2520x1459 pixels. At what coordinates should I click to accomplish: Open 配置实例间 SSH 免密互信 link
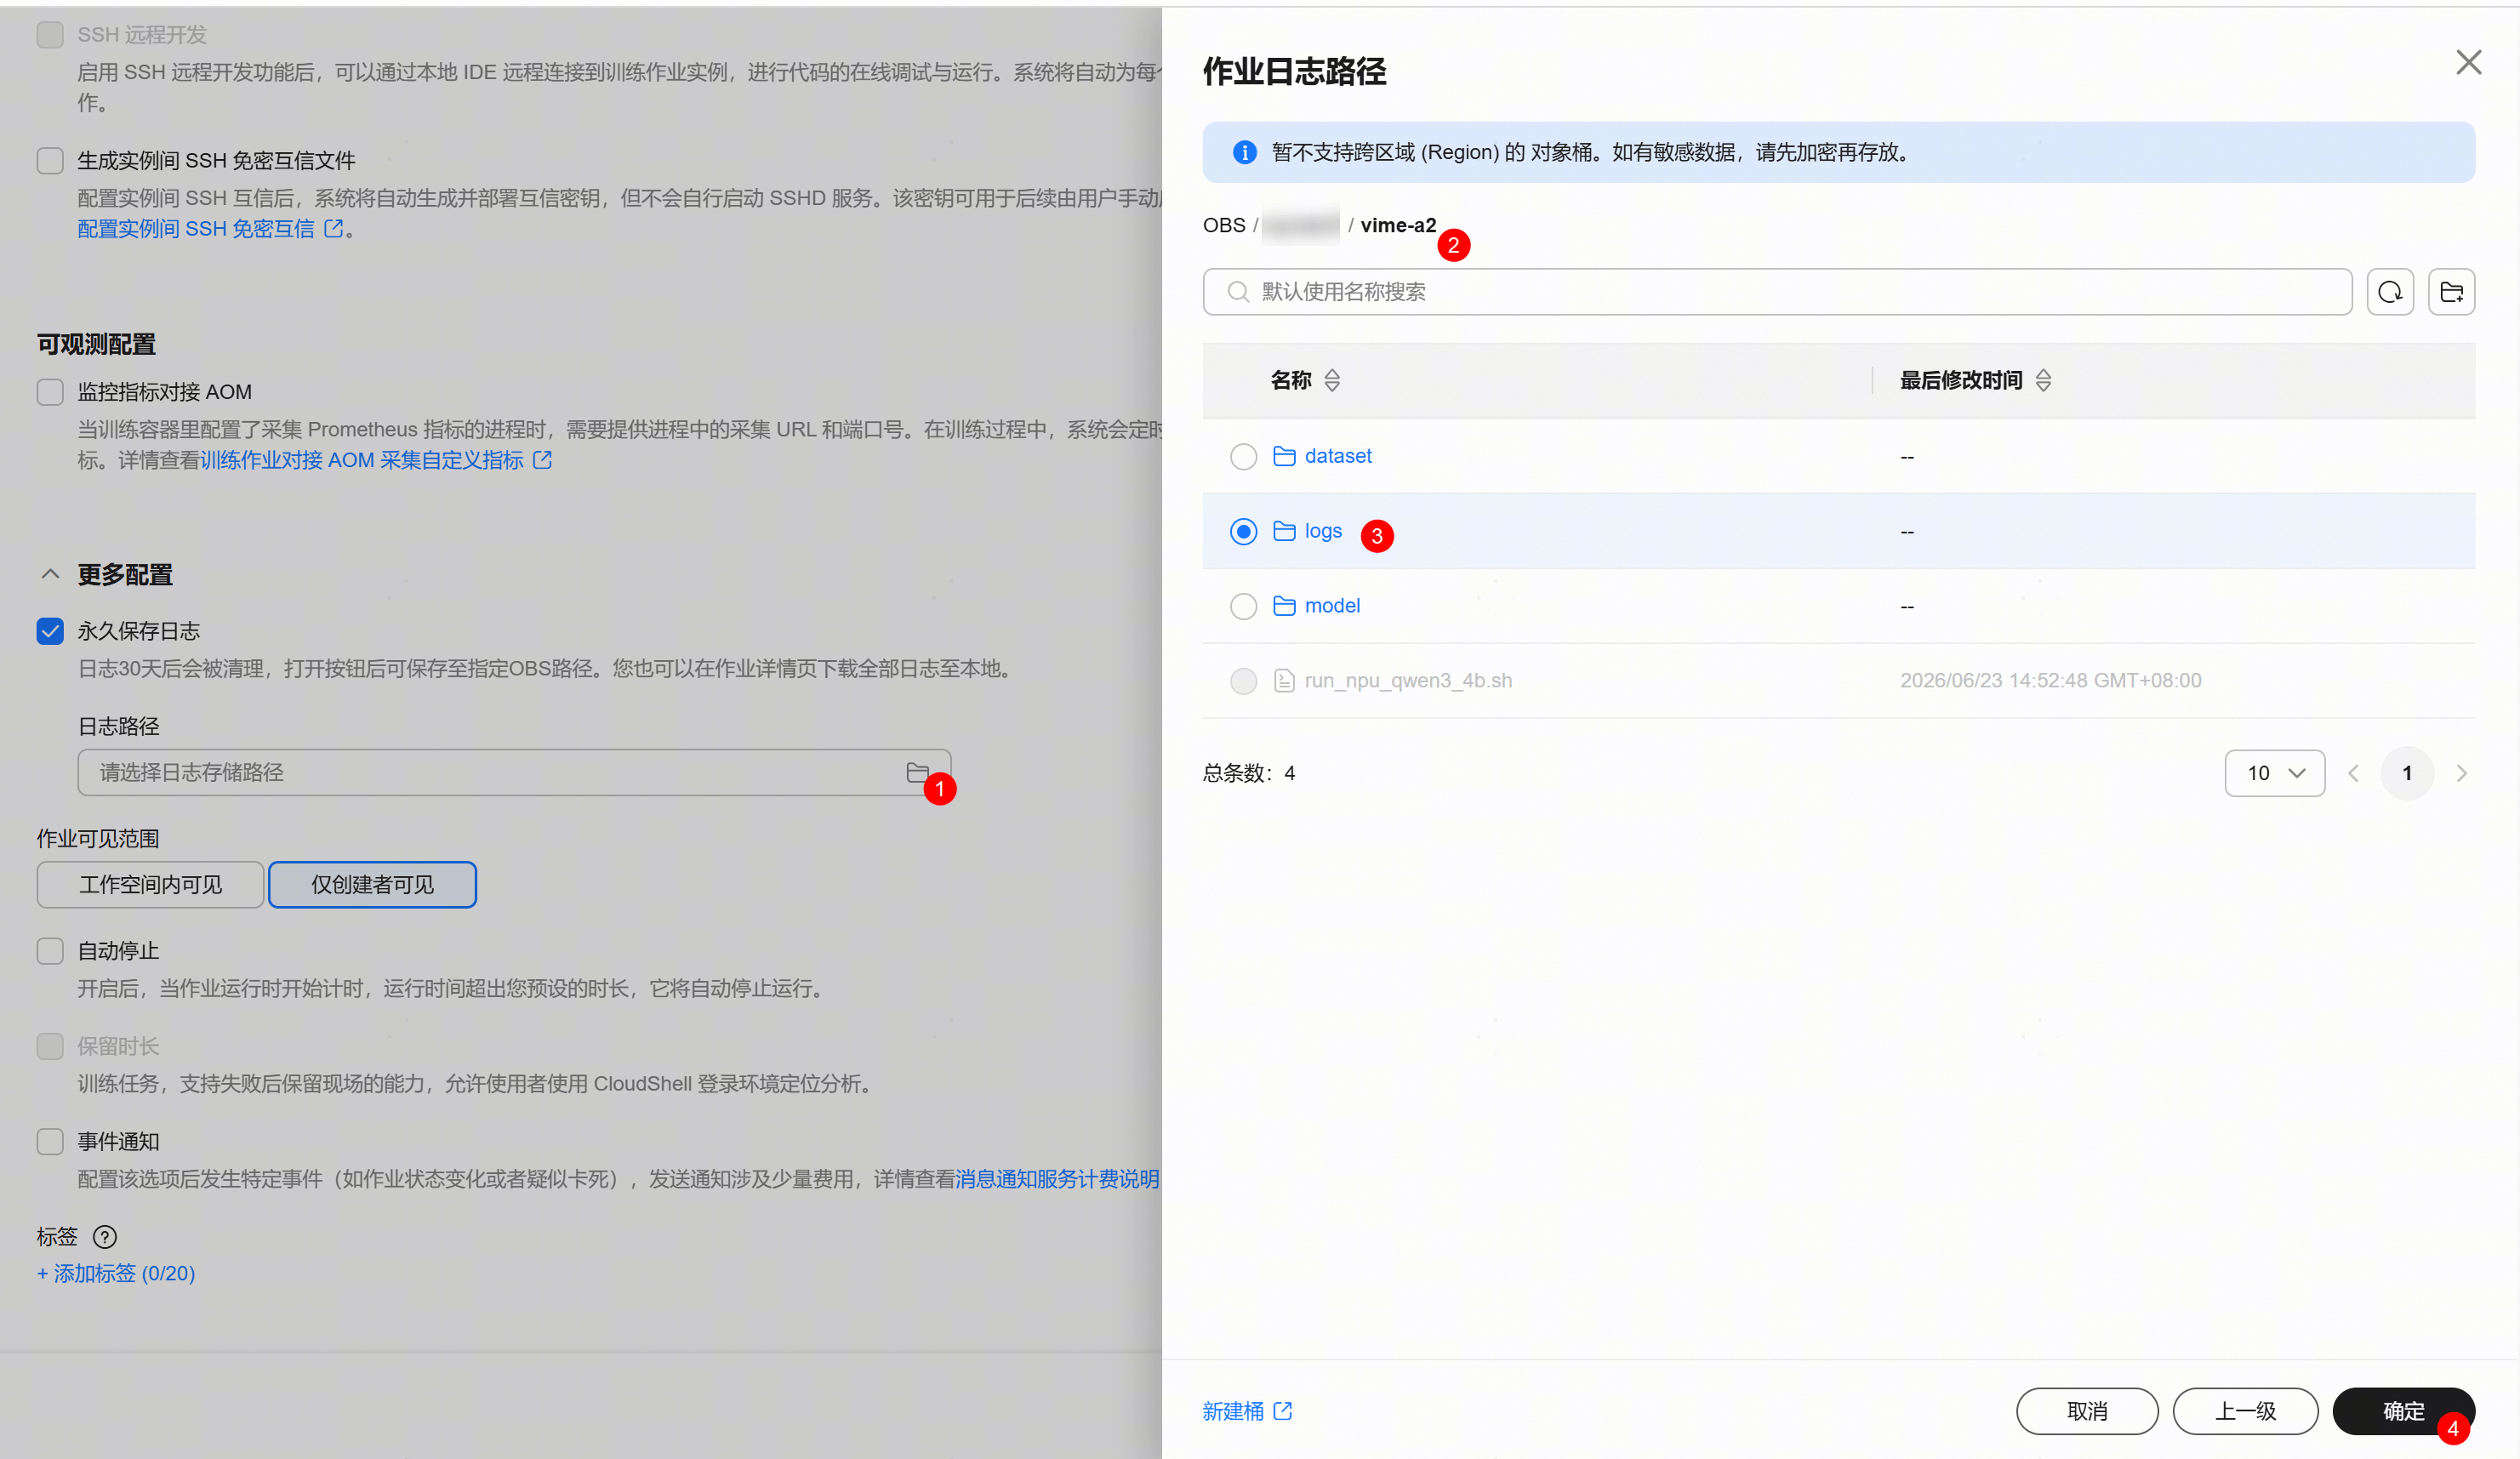pos(196,229)
